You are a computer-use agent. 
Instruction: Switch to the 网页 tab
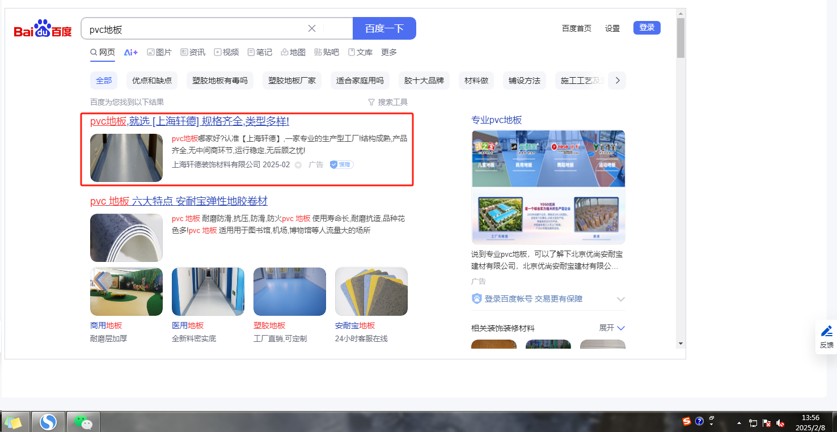(103, 52)
